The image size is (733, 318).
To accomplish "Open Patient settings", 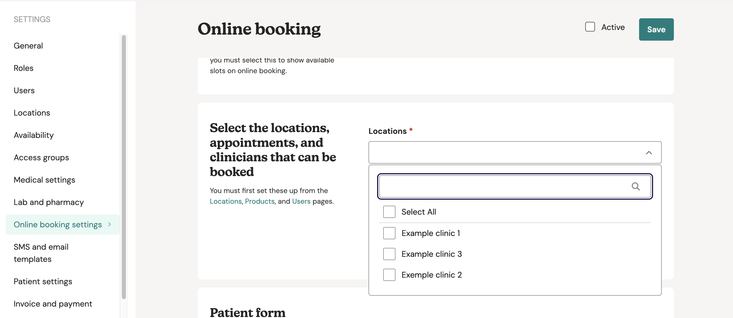I will (x=43, y=281).
